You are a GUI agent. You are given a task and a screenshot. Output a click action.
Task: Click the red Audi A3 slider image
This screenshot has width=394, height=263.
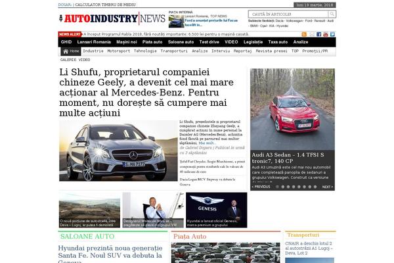coord(292,109)
